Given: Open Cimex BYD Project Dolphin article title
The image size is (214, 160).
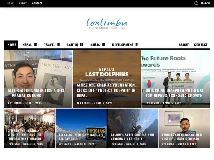Looking at the screenshot, I should [x=106, y=90].
